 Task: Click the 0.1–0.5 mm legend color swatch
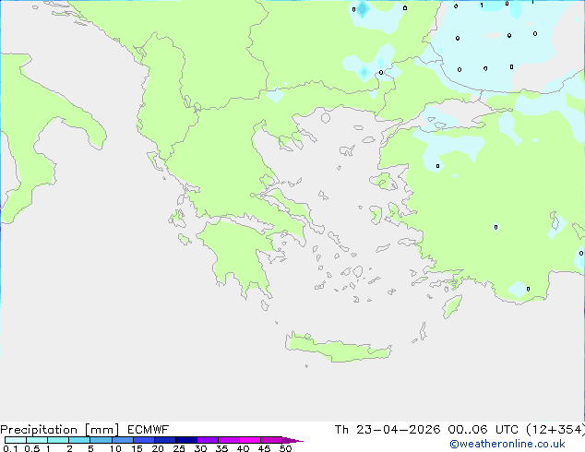pyautogui.click(x=16, y=440)
